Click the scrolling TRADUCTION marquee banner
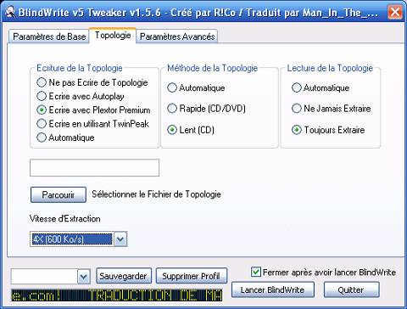407x309 pixels. 116,295
